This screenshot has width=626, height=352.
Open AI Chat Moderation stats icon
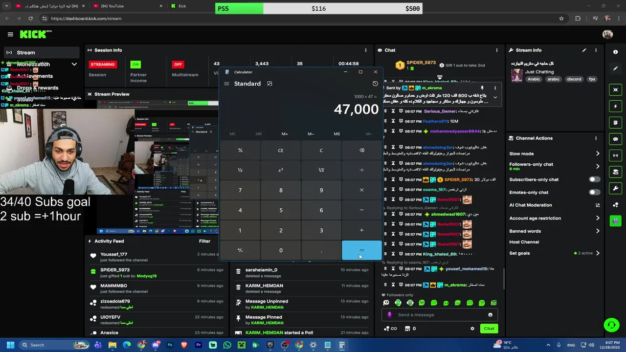598,205
